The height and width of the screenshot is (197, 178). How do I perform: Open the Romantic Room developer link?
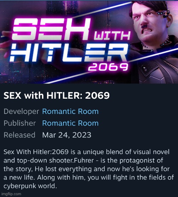[x=70, y=111]
